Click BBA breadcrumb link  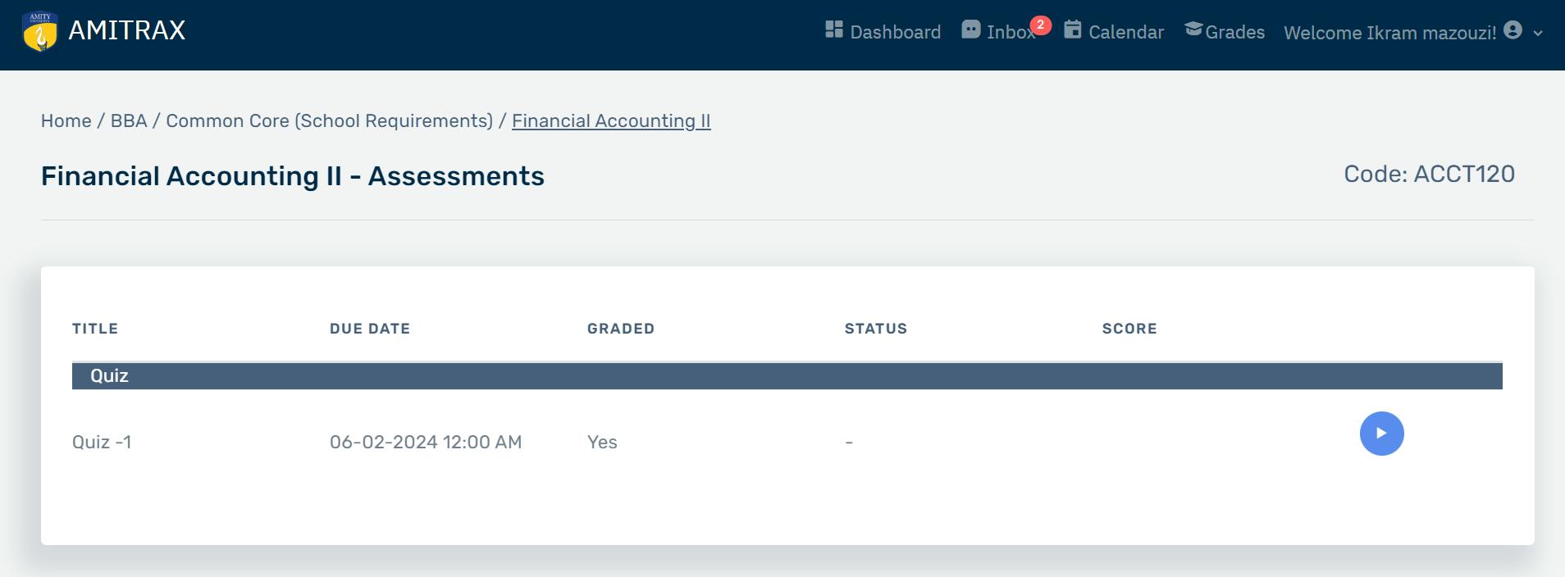129,121
